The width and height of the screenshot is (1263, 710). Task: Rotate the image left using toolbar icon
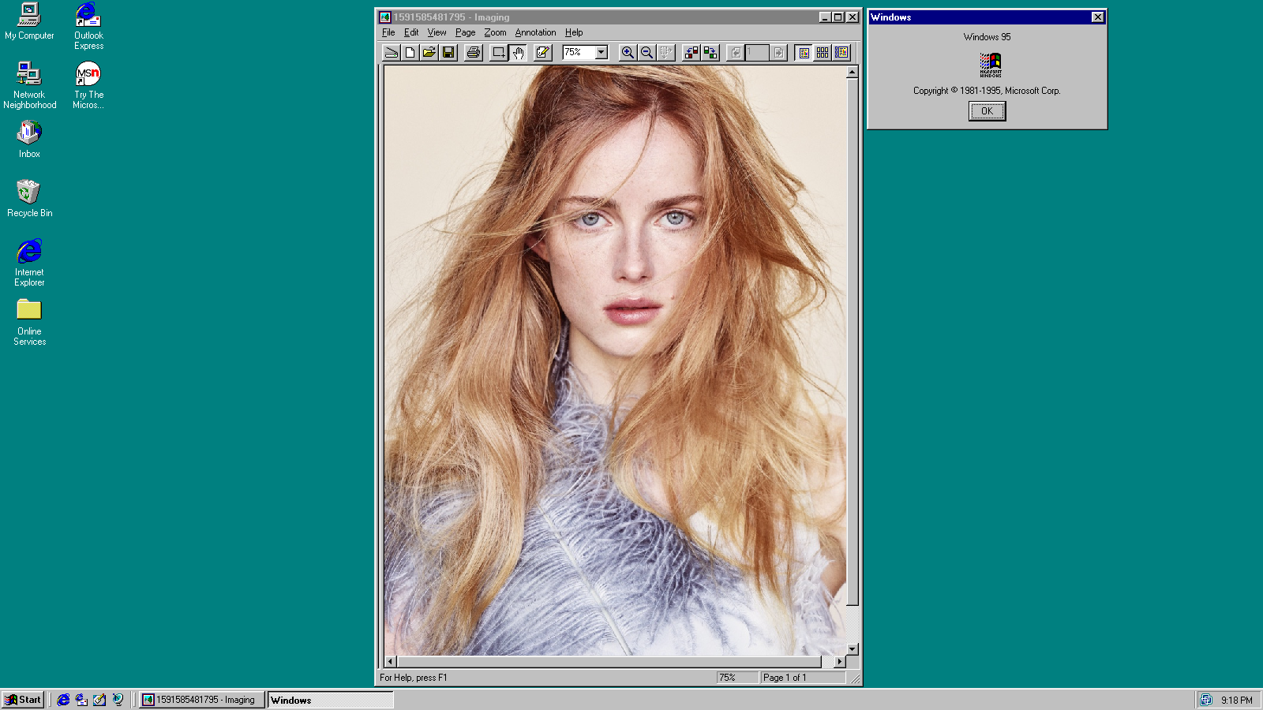coord(691,53)
